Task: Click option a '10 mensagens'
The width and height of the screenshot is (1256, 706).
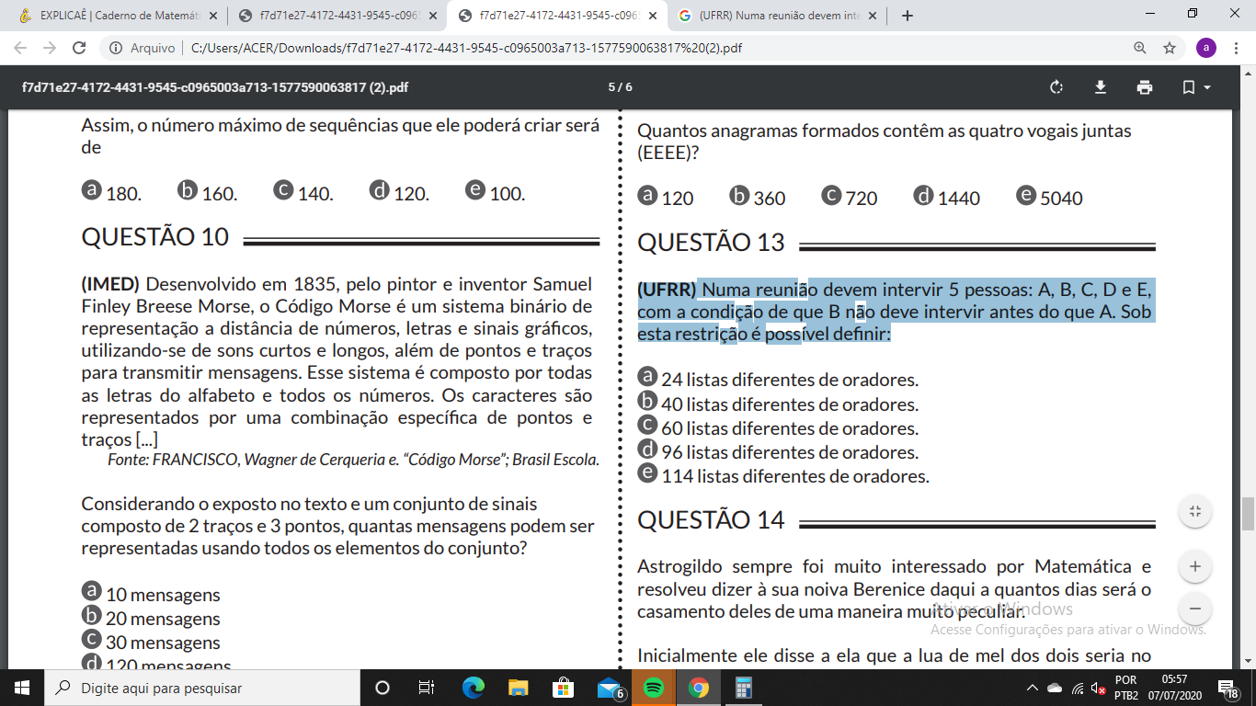Action: 151,595
